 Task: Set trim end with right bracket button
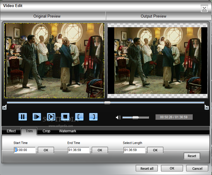[x=93, y=117]
